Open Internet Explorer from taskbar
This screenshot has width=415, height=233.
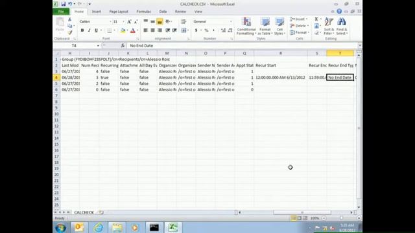click(x=99, y=227)
